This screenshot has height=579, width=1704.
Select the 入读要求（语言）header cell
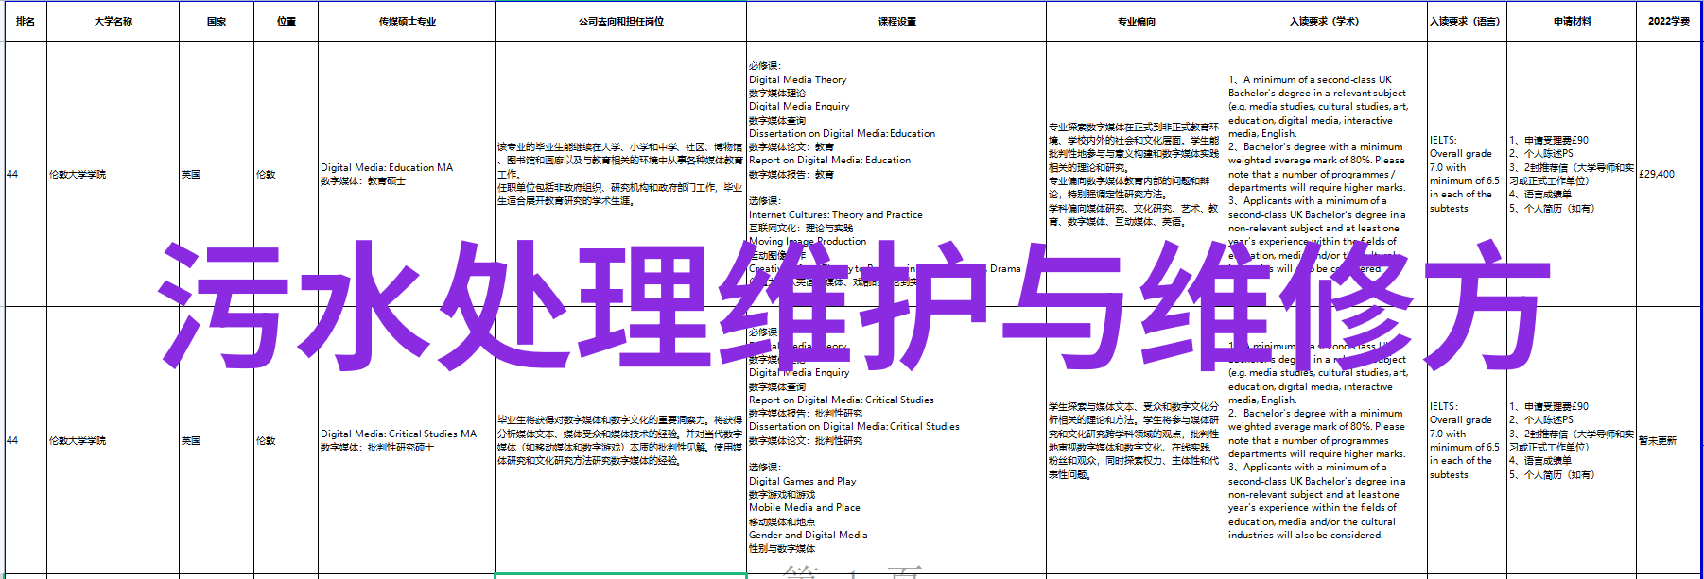click(x=1467, y=21)
